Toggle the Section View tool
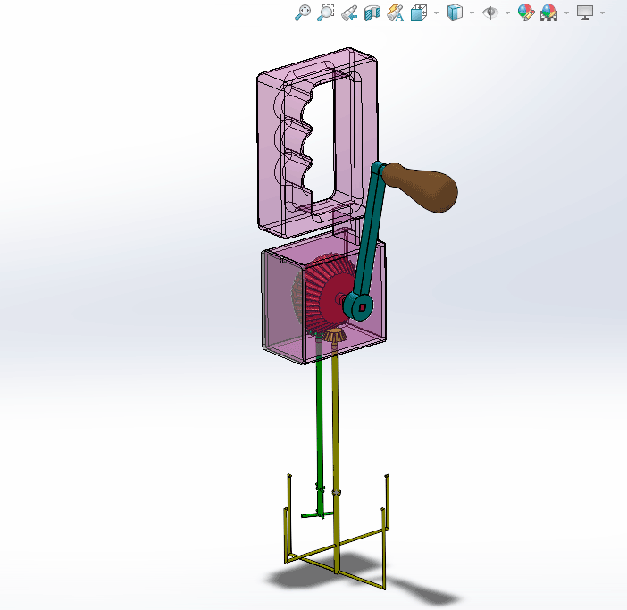The image size is (627, 610). pos(372,13)
